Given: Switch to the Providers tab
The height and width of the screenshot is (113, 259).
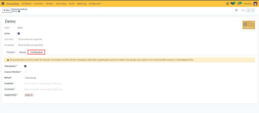Looking at the screenshot, I should click(x=11, y=52).
